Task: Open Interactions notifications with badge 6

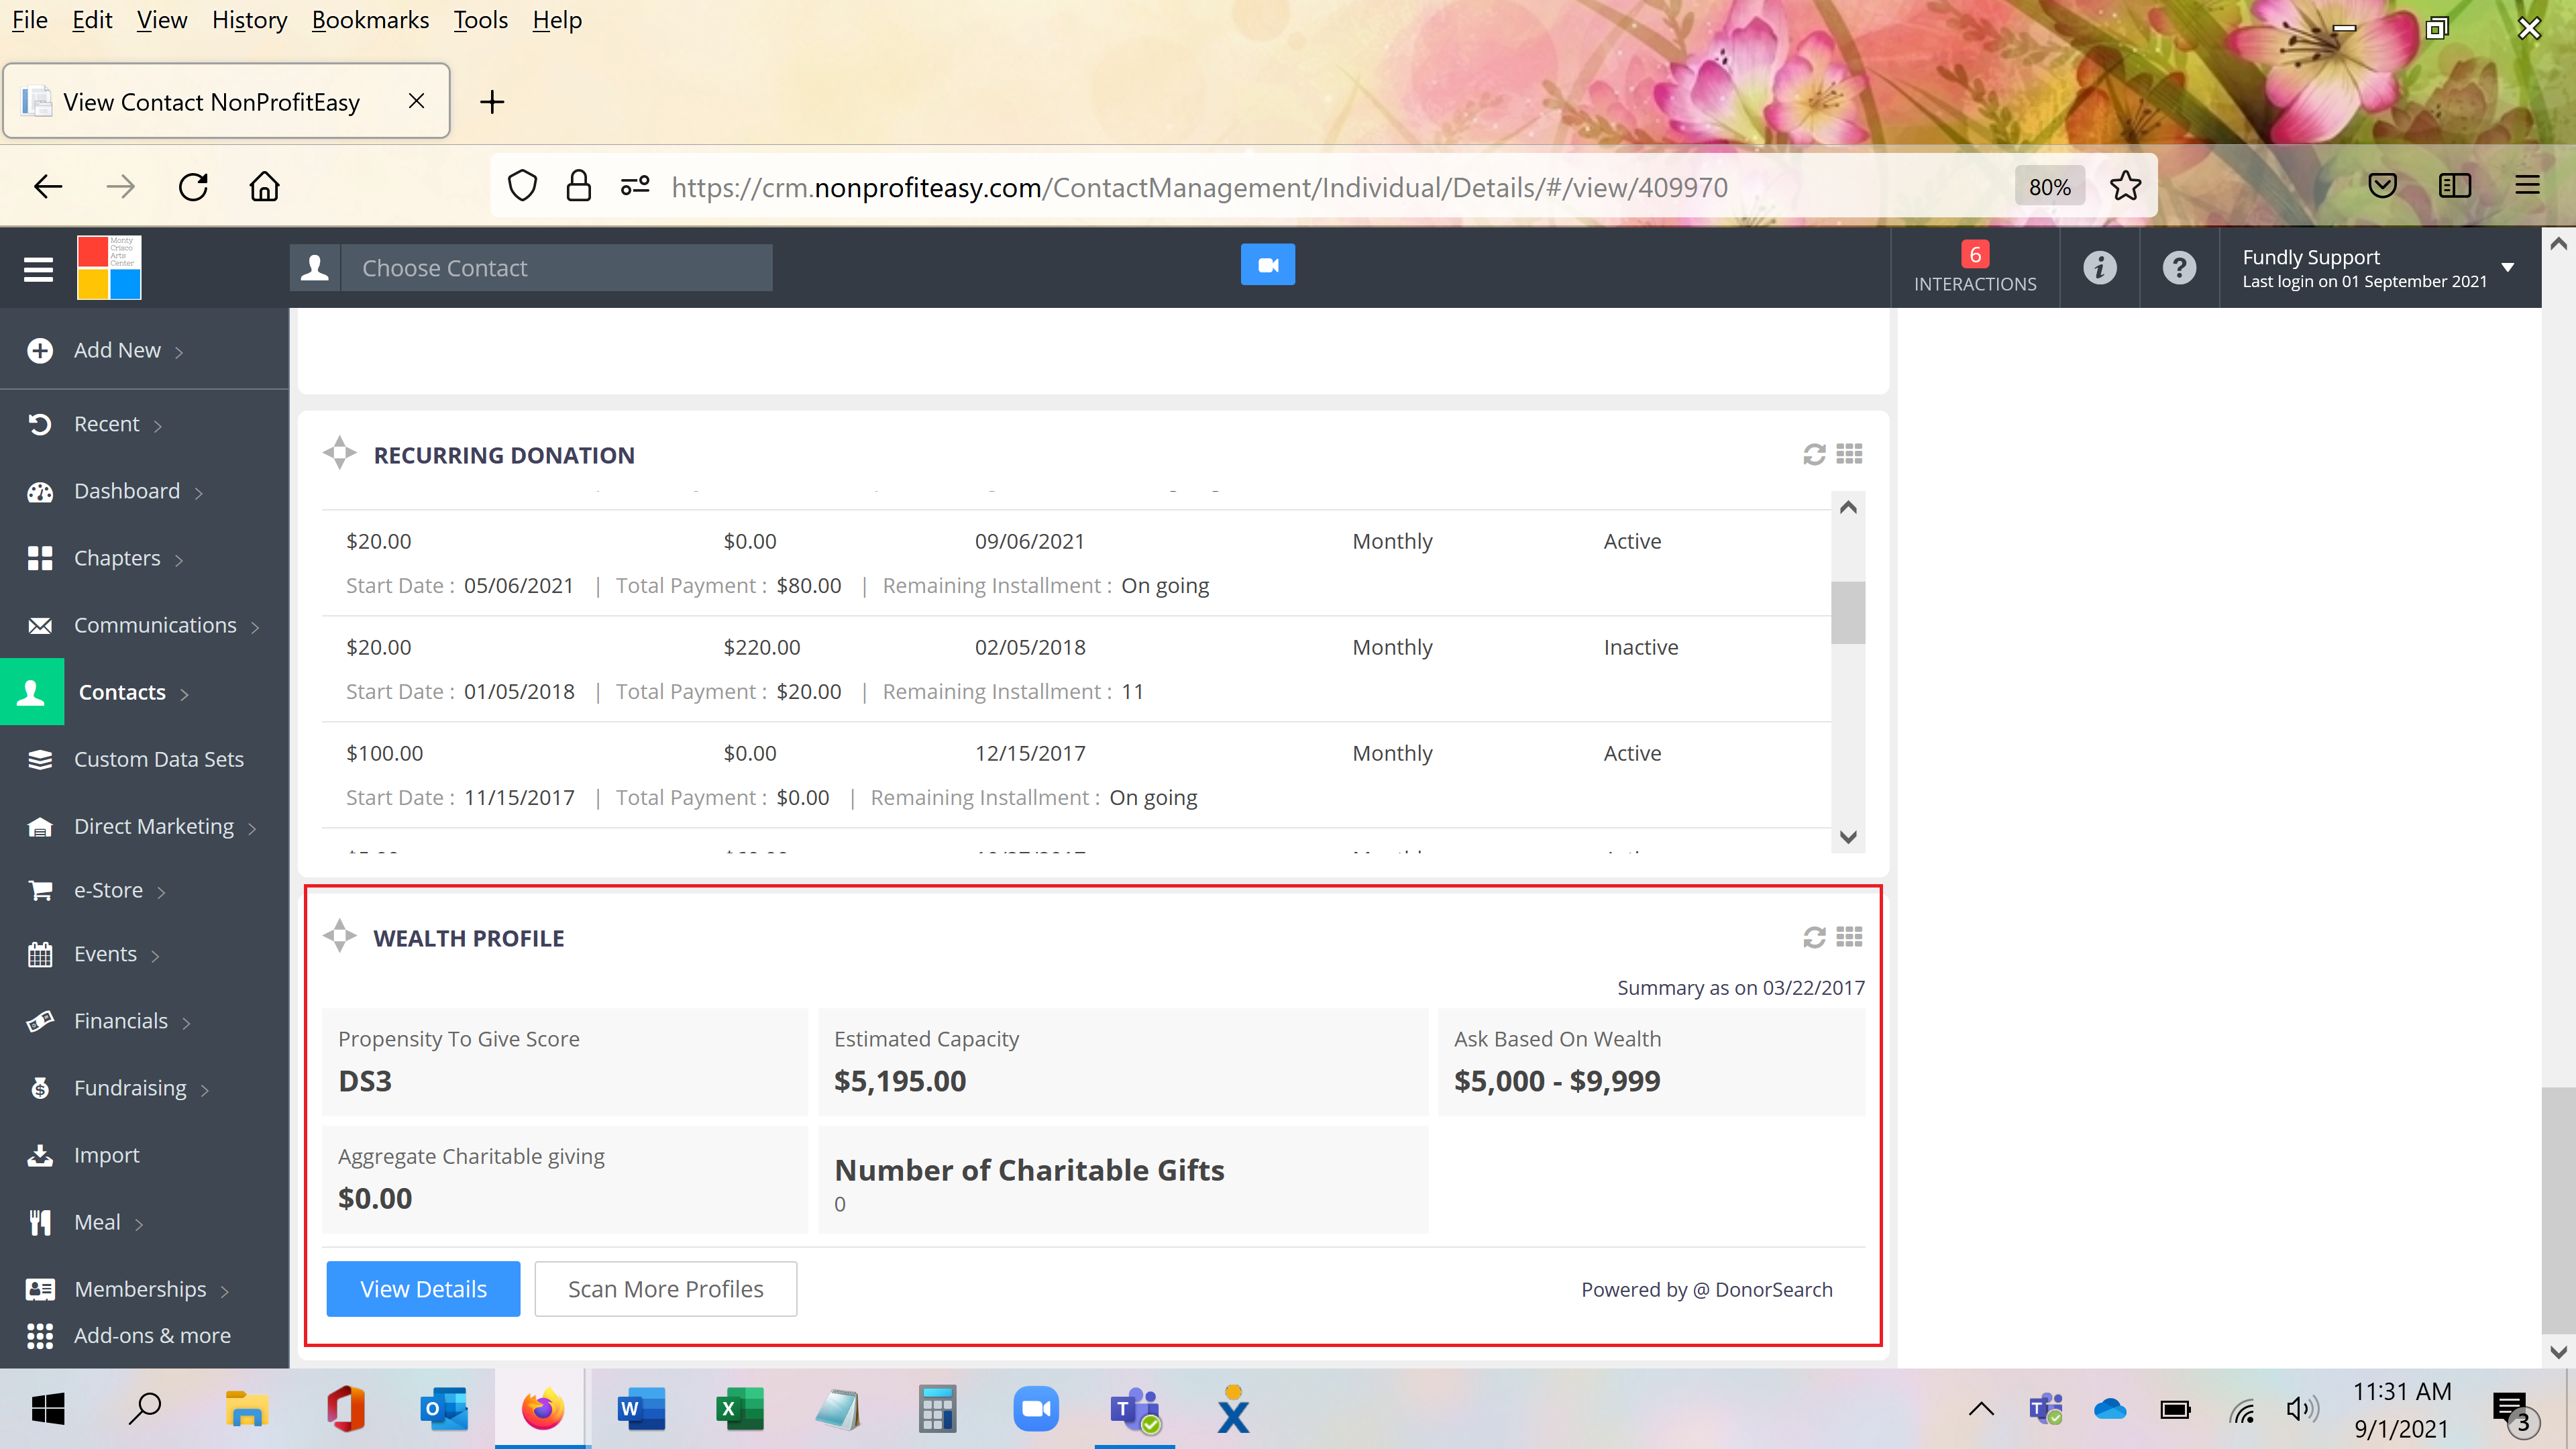Action: pos(1974,268)
